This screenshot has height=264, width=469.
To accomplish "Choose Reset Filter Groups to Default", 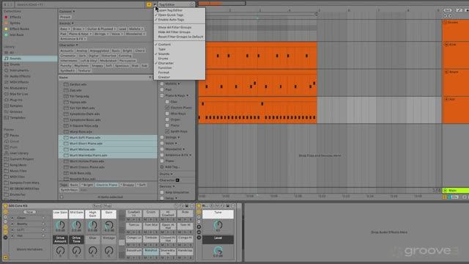I will coord(180,37).
